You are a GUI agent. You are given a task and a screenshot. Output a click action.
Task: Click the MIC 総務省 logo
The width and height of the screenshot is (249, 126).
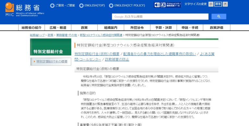(x=25, y=9)
